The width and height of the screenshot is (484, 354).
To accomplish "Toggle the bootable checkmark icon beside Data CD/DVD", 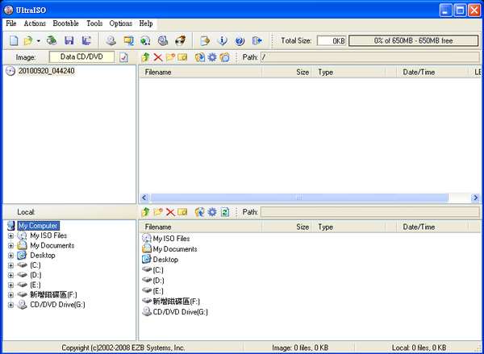I will pos(123,57).
